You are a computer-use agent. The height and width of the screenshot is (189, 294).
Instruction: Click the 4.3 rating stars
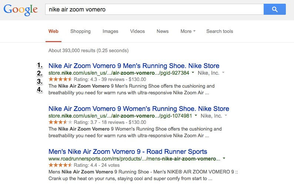(60, 79)
